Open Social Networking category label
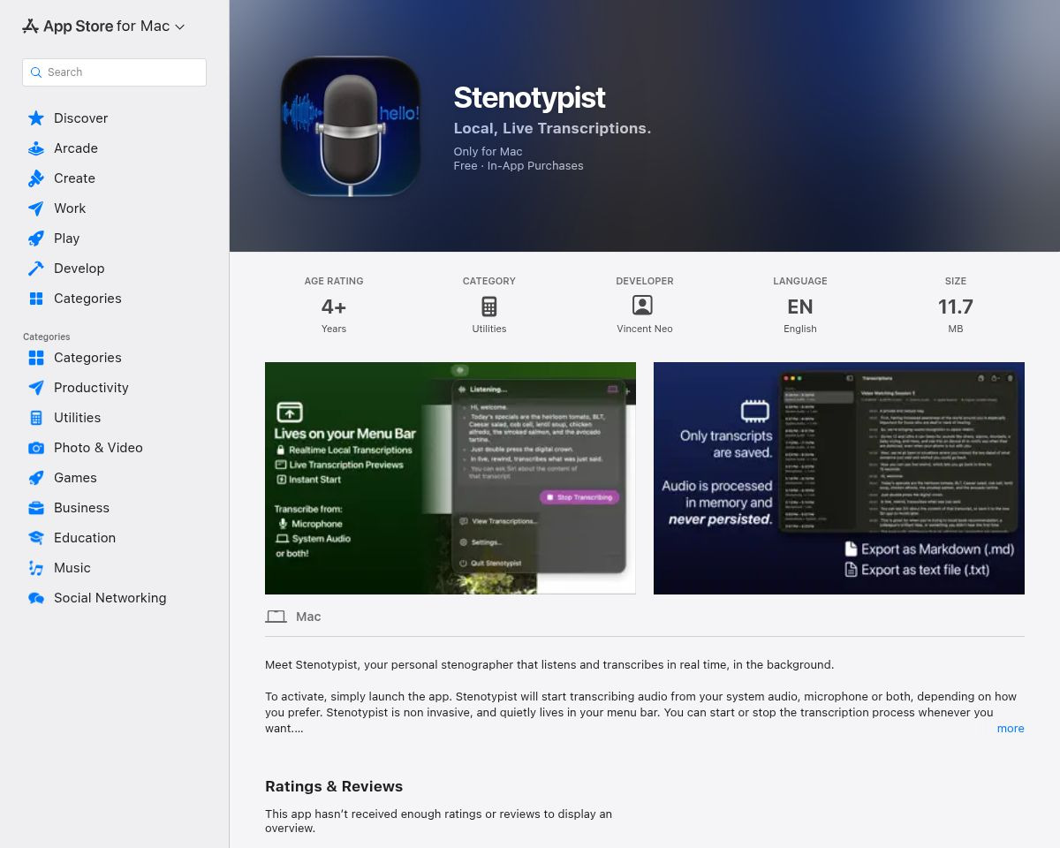This screenshot has width=1060, height=848. (x=110, y=598)
